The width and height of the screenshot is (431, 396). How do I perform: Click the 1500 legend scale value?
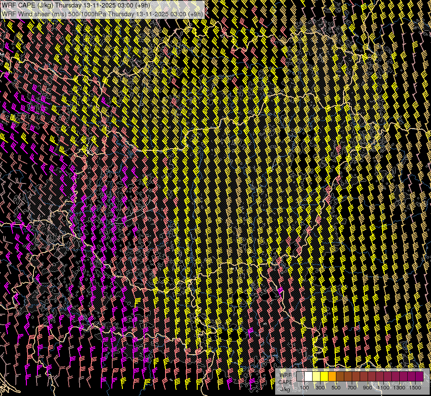tap(415, 388)
